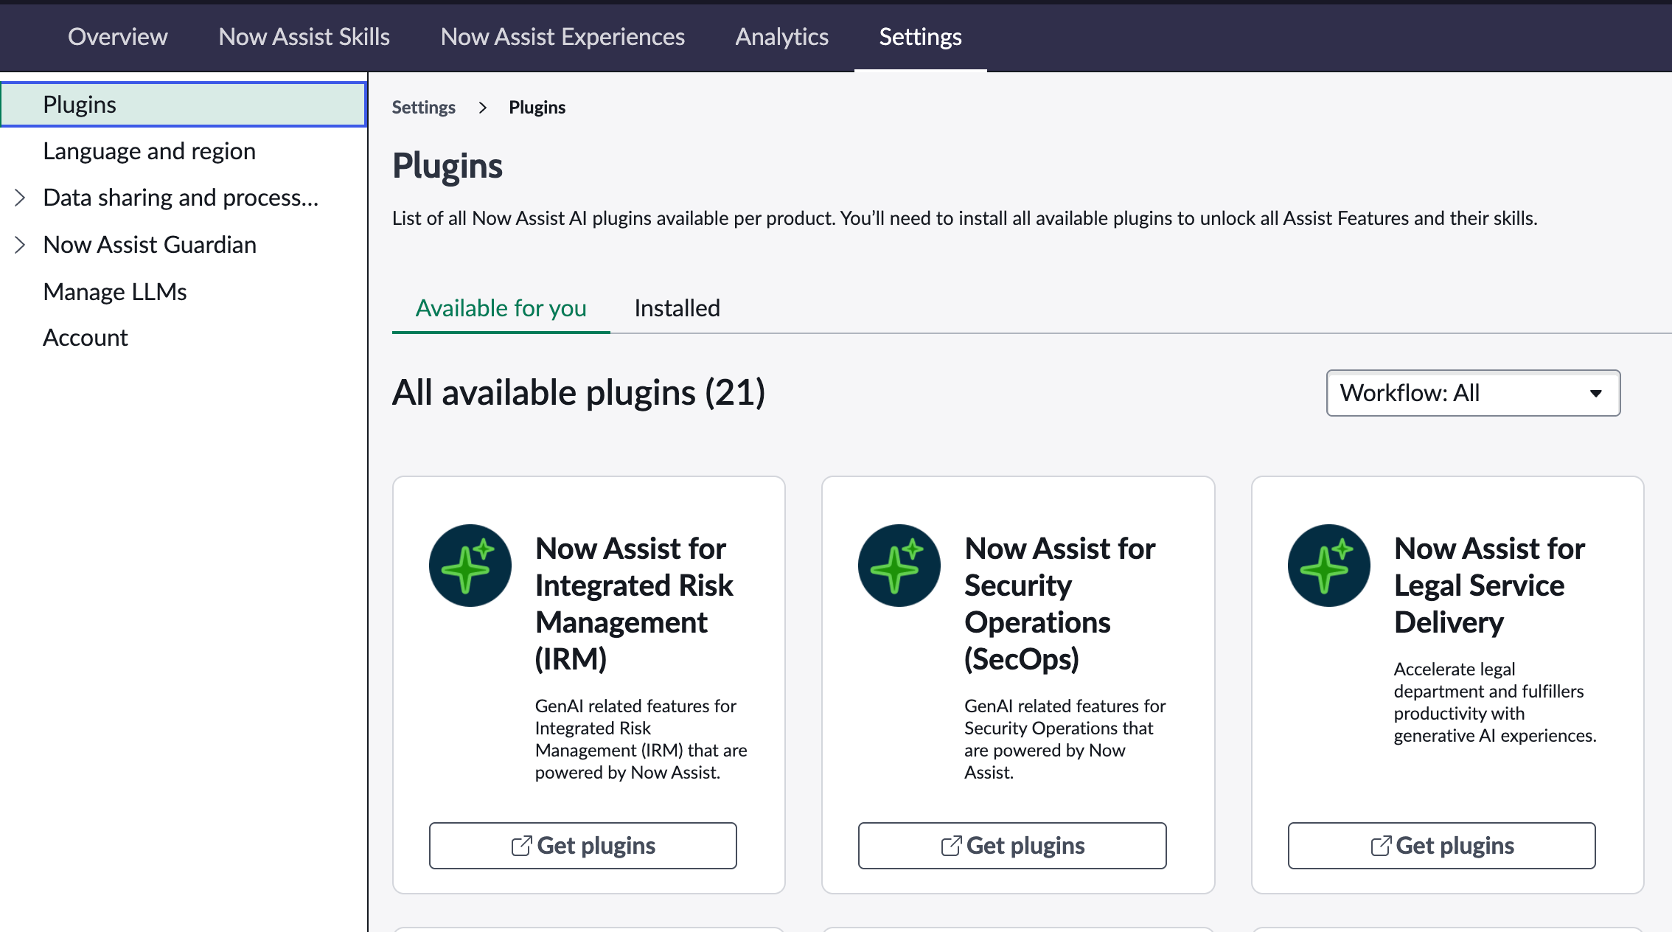Click the All available plugins (21) heading

pyautogui.click(x=579, y=392)
